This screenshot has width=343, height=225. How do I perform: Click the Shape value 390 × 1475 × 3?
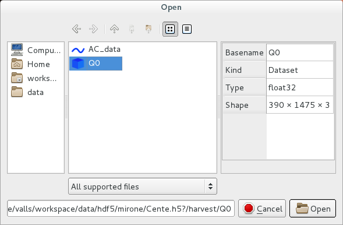pos(300,105)
